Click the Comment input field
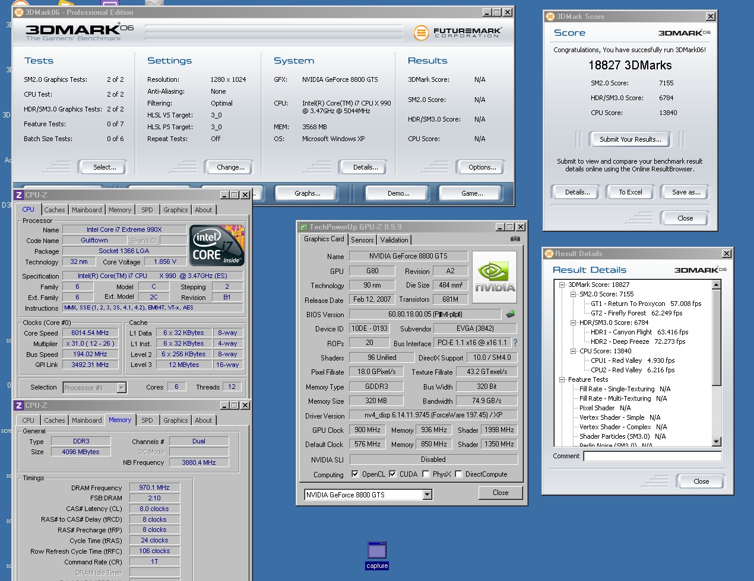Viewport: 754px width, 581px height. click(652, 456)
